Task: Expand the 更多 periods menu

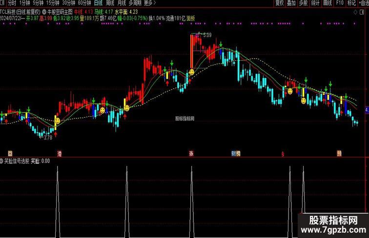Action: (x=150, y=3)
